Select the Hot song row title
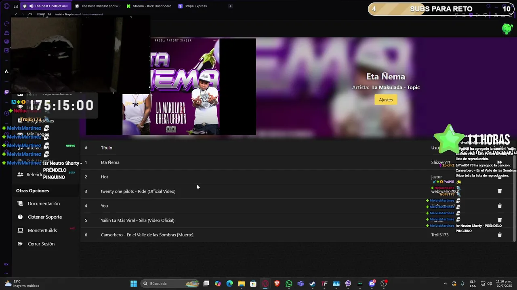Screen dimensions: 517x290 (x=105, y=177)
